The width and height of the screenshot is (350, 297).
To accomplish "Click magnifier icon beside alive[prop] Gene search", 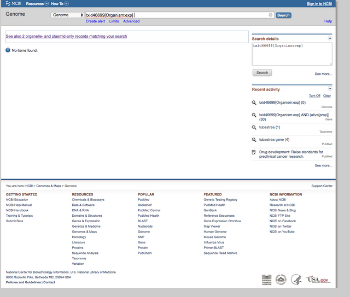I will [x=254, y=115].
